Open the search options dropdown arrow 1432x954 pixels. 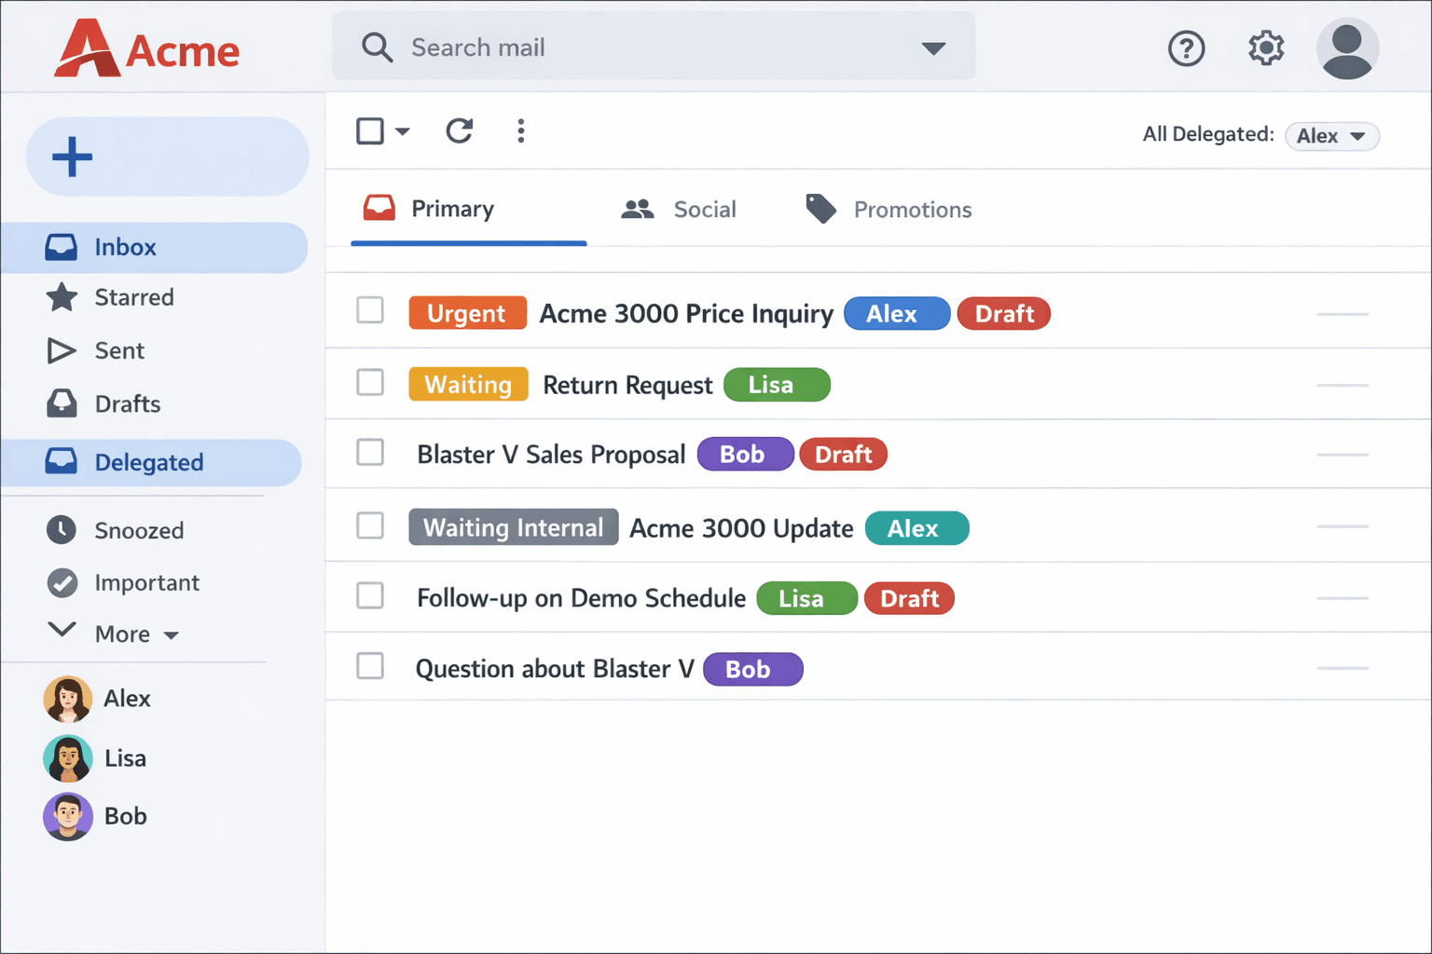pyautogui.click(x=933, y=47)
